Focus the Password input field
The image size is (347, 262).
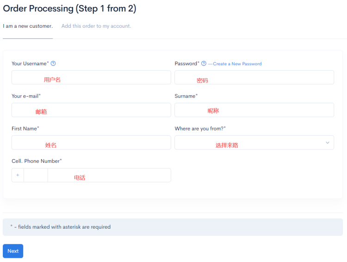point(254,77)
